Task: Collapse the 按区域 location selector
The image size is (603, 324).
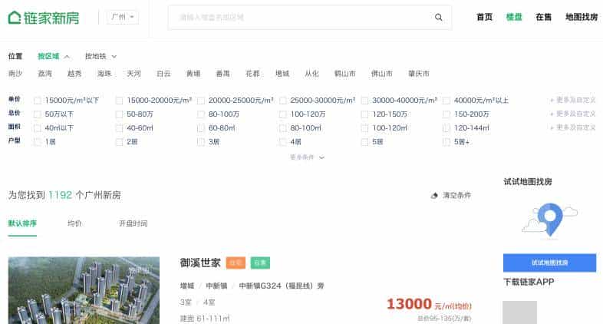Action: coord(54,56)
